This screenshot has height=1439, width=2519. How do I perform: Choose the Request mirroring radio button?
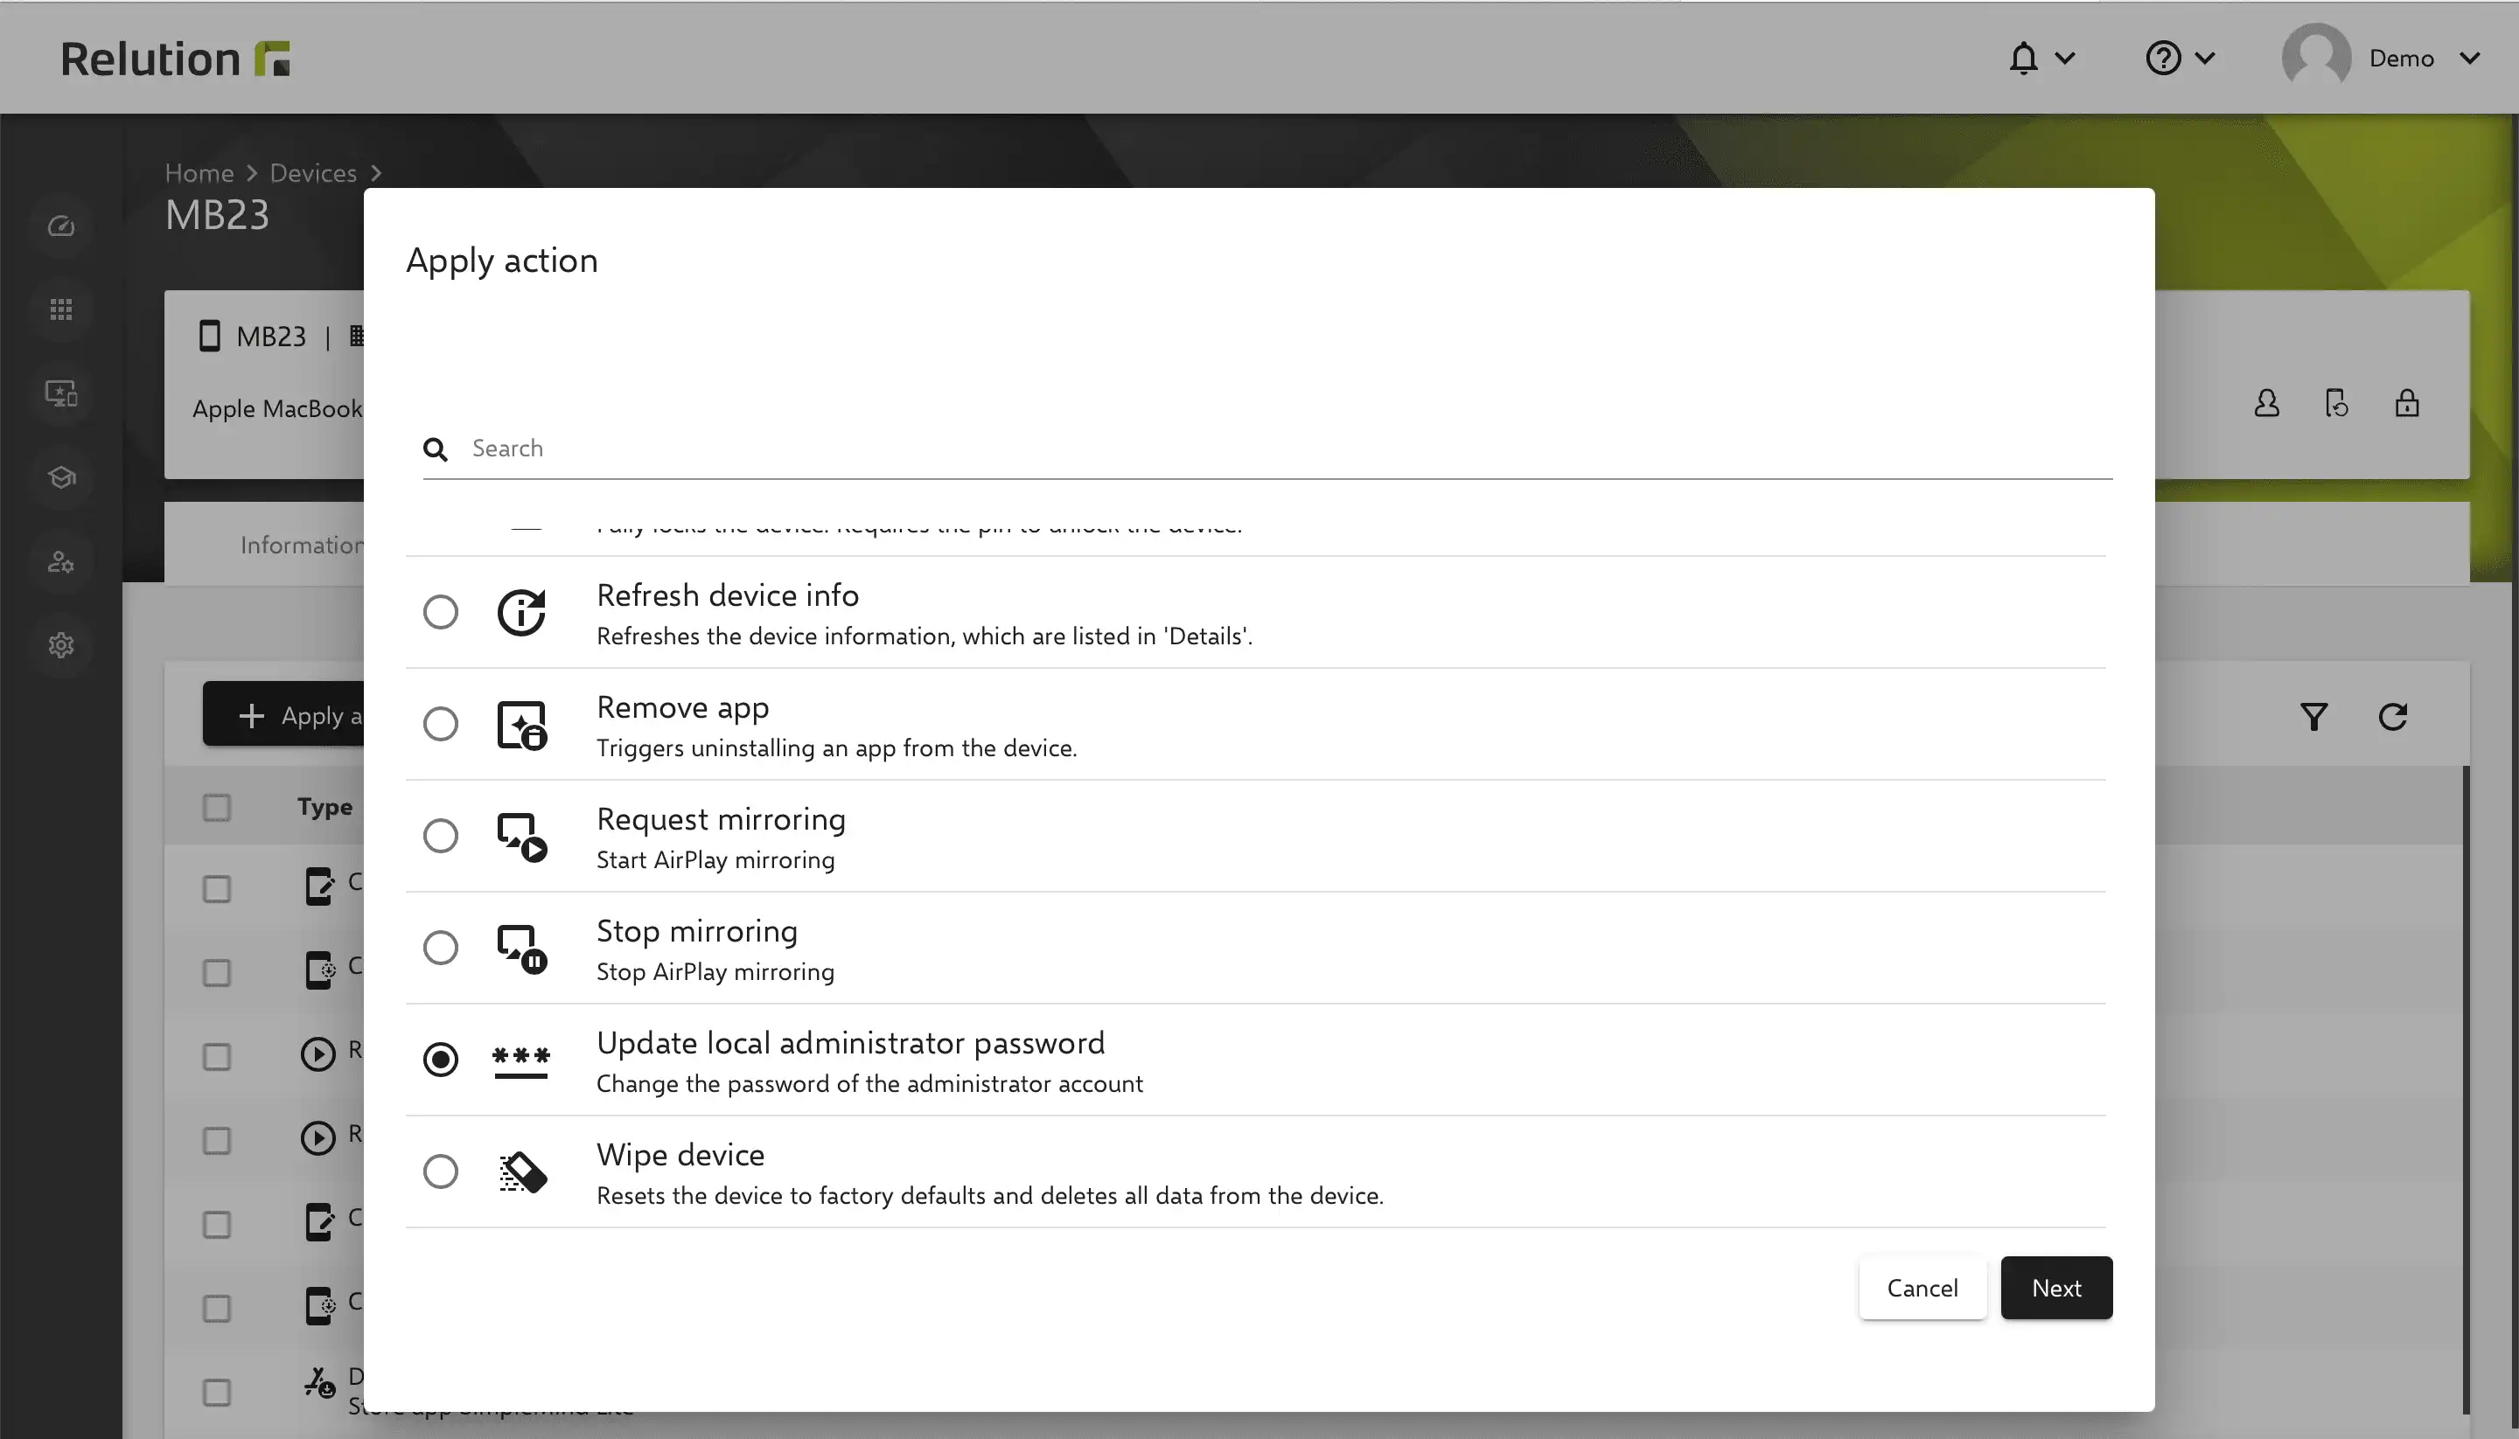click(441, 836)
